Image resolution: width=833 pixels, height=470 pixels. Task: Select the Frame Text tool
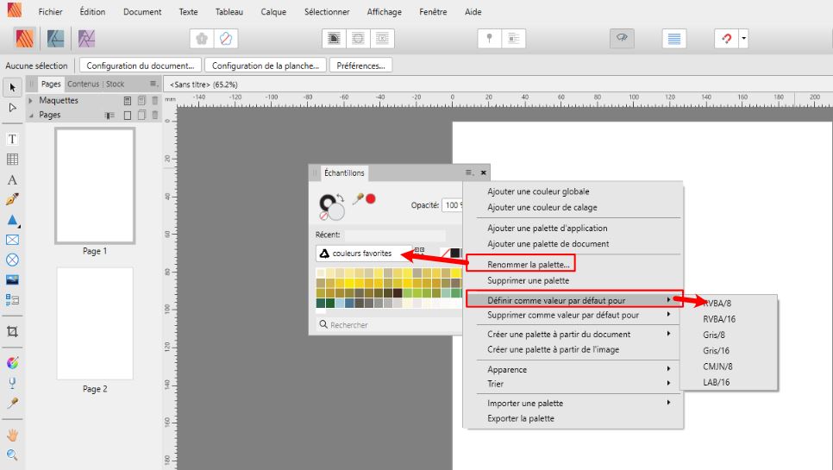click(12, 139)
